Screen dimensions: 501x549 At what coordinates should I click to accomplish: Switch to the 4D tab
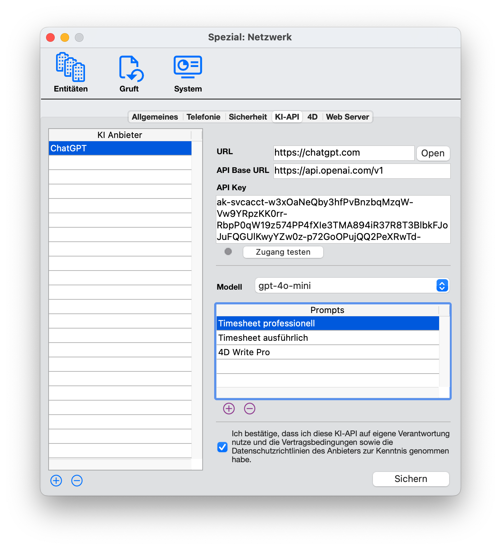(x=312, y=117)
